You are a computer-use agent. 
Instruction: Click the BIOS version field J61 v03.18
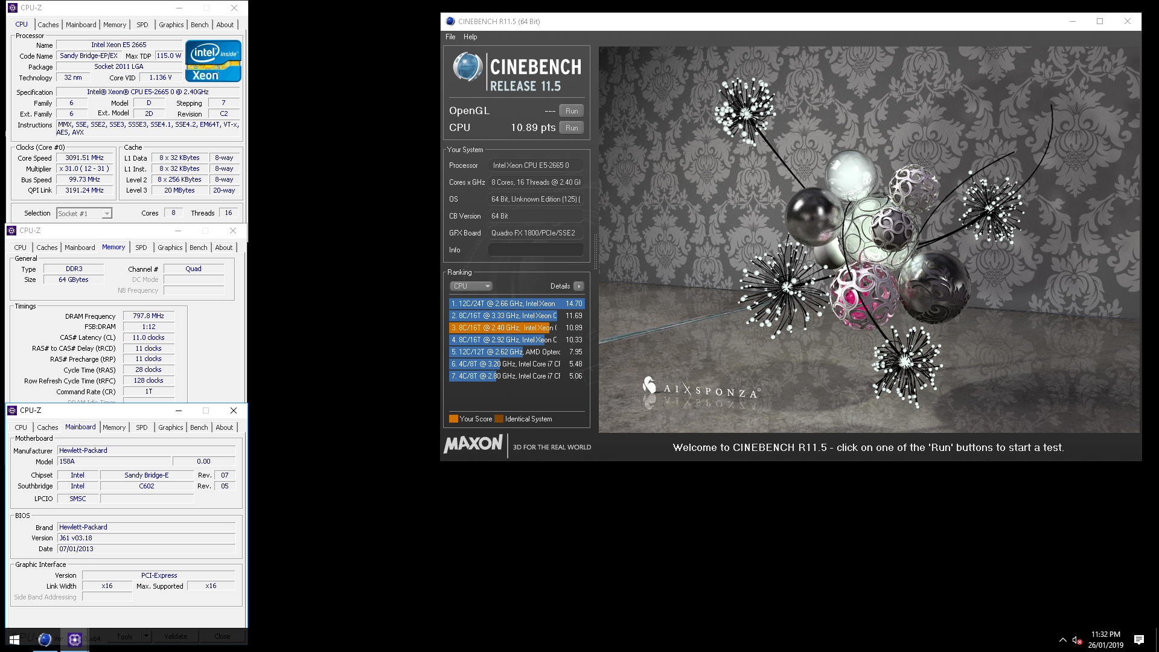point(146,538)
